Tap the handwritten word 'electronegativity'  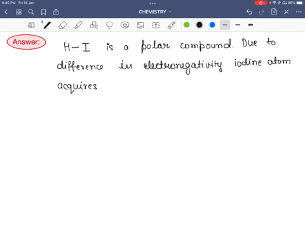tap(183, 66)
